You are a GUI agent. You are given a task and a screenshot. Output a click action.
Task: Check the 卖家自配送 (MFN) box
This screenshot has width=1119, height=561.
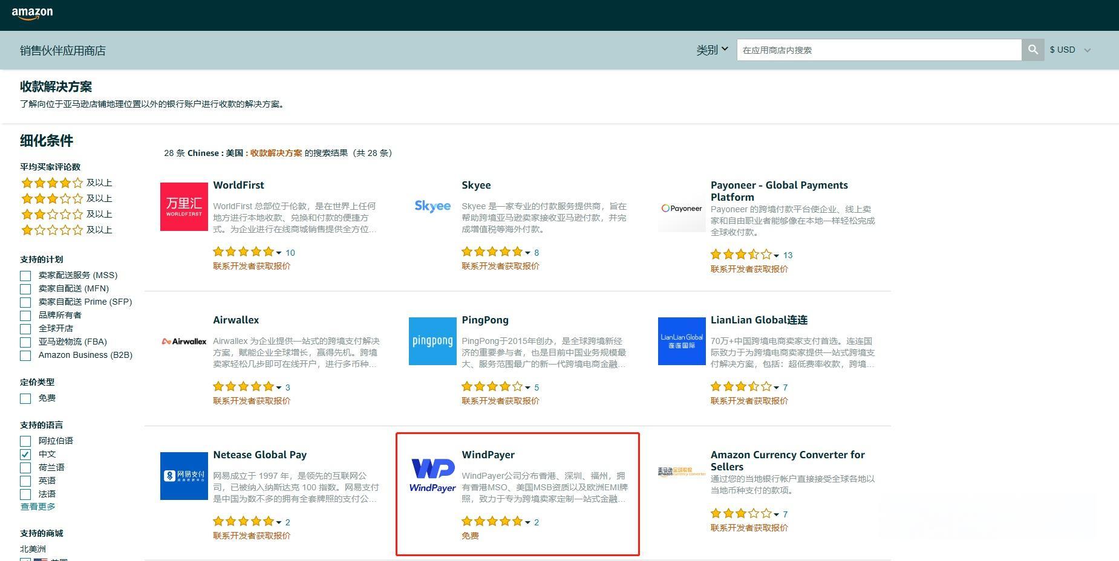pos(25,289)
